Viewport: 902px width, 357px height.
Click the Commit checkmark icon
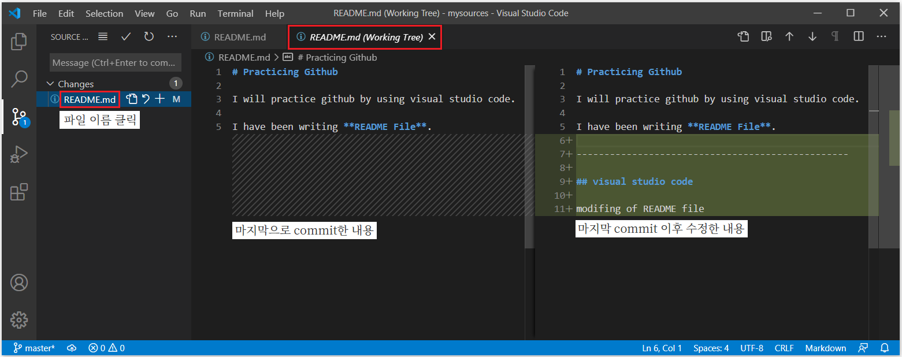(126, 36)
